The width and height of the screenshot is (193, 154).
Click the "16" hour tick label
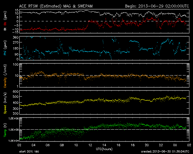[x=119, y=145]
